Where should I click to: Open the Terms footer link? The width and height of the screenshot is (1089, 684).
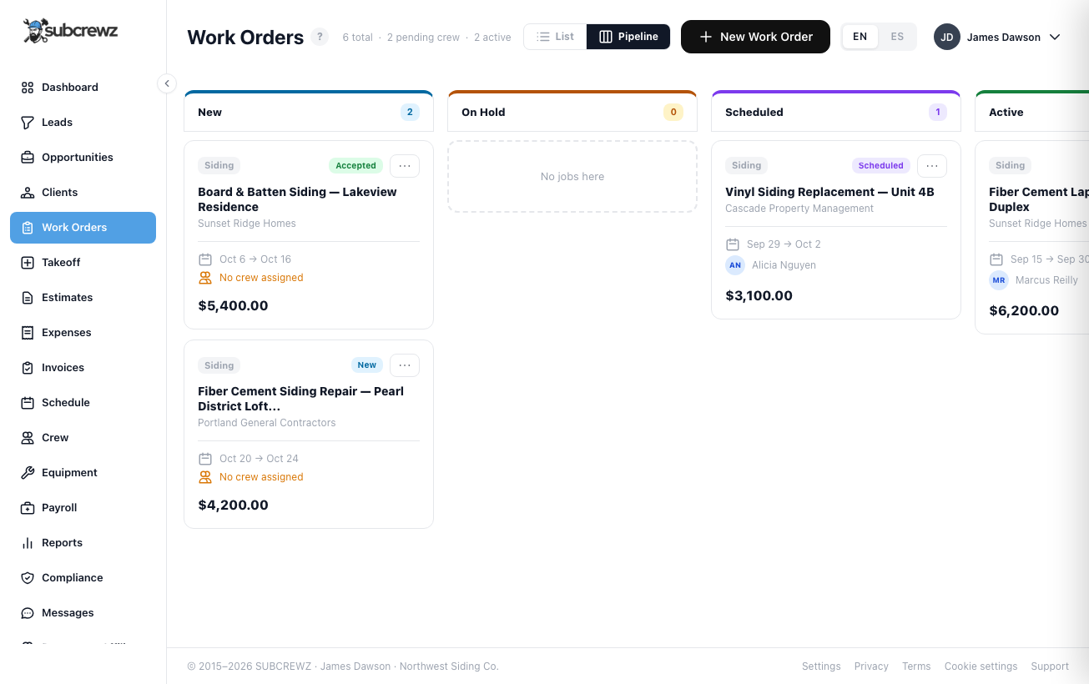[916, 666]
